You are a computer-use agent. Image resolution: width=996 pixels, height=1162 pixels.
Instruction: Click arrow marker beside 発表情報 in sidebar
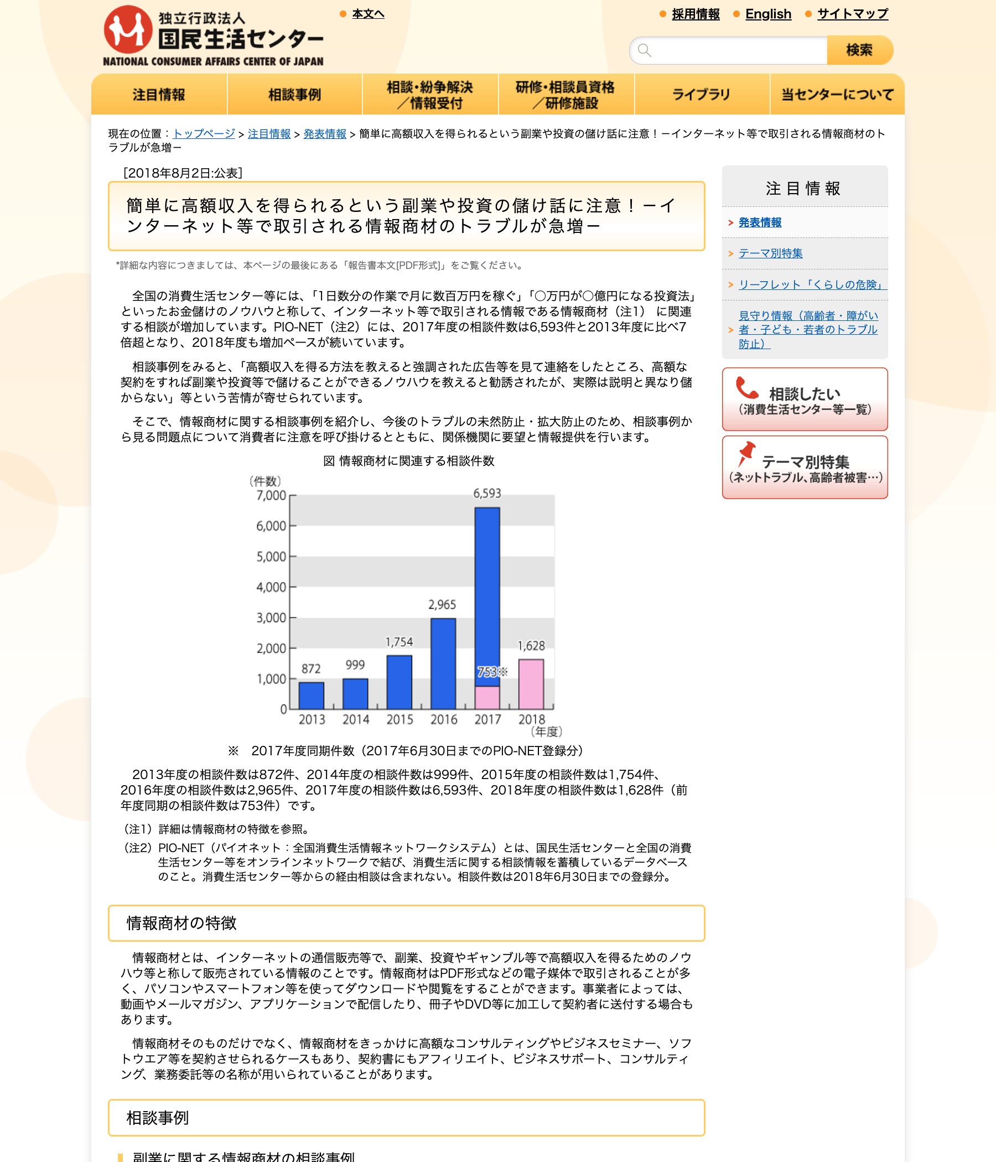click(731, 222)
